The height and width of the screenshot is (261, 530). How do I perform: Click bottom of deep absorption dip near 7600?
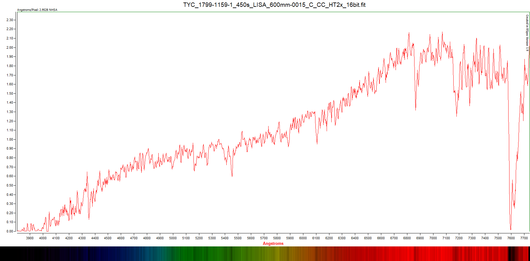(x=510, y=229)
